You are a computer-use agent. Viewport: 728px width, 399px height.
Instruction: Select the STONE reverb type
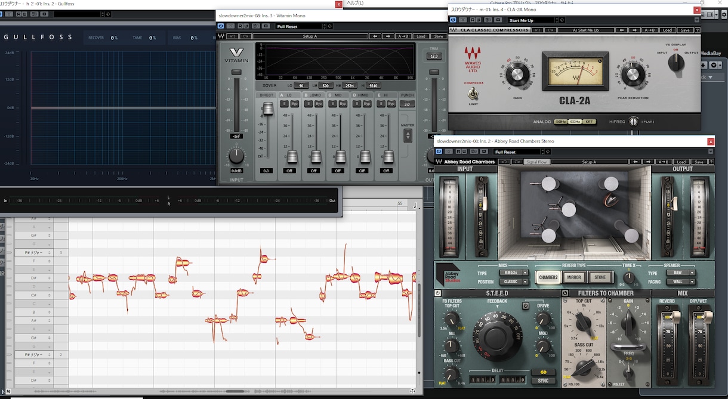[x=600, y=277]
